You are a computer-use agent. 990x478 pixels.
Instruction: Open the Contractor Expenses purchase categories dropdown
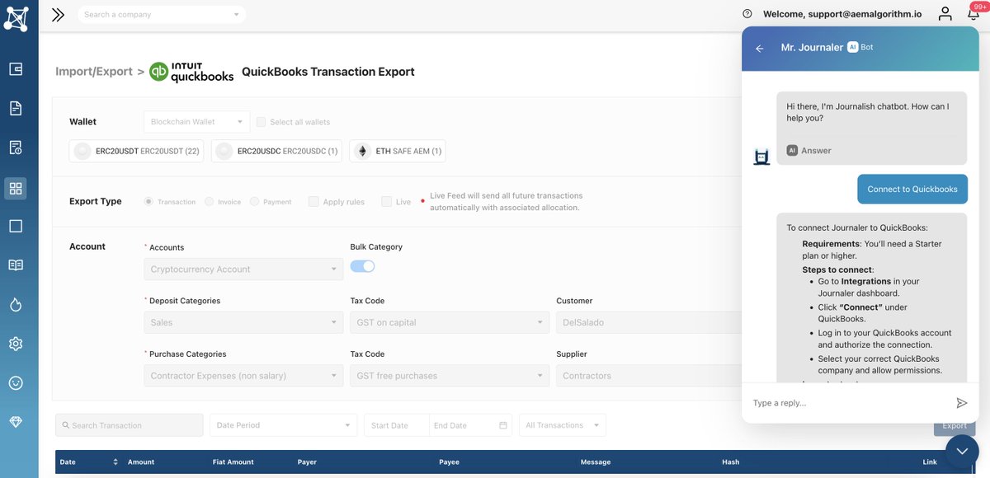point(243,376)
